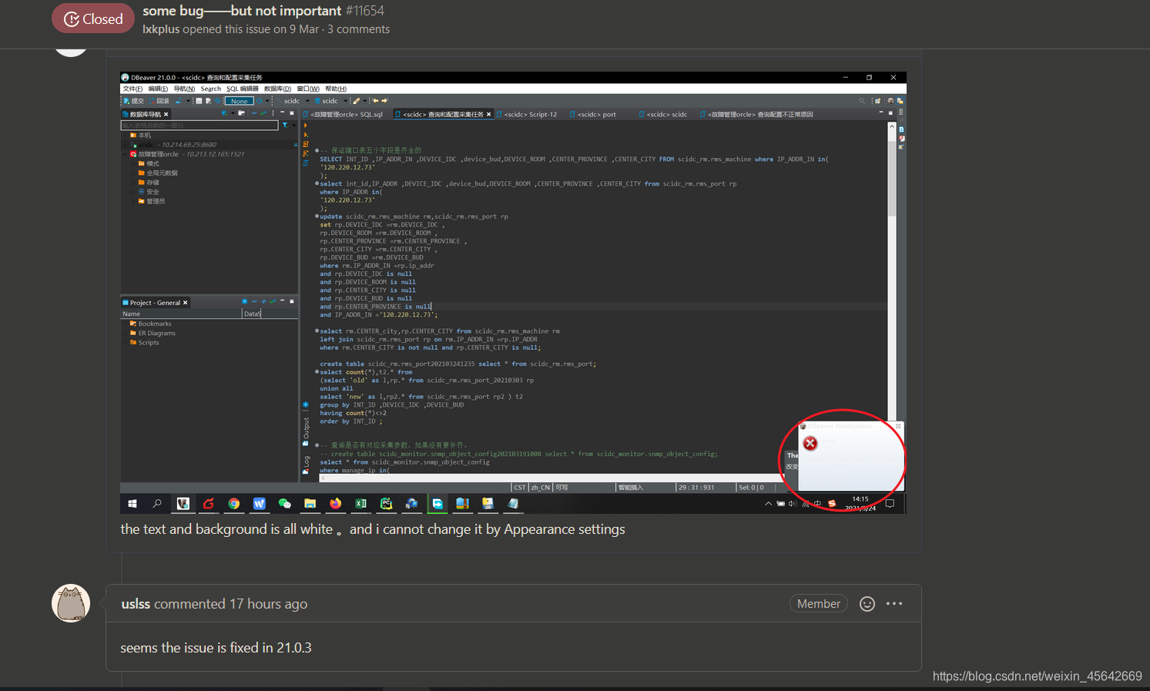Click the execute script icon in editor sidebar
Screen dimensions: 1150x691
(x=306, y=144)
